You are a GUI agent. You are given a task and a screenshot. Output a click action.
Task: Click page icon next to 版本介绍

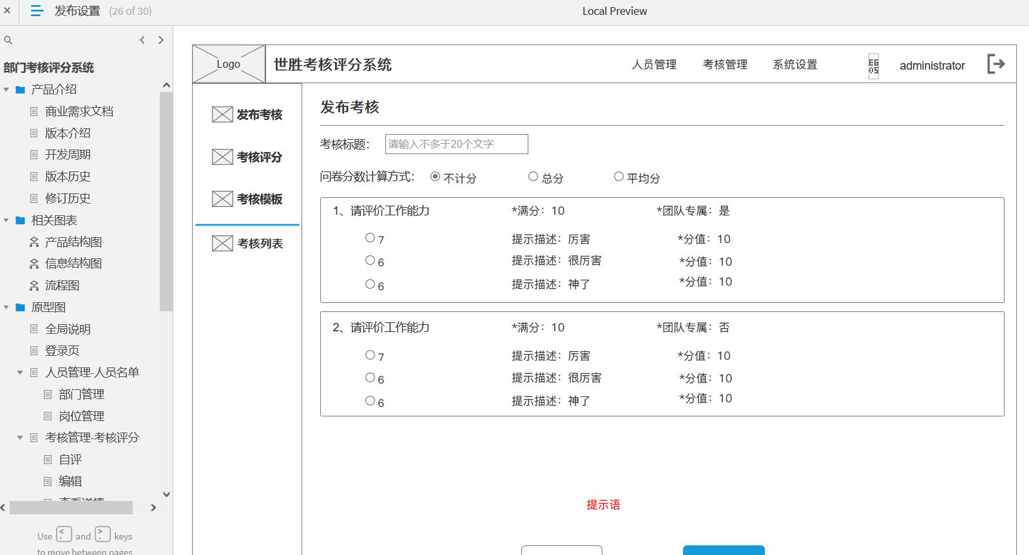coord(34,133)
